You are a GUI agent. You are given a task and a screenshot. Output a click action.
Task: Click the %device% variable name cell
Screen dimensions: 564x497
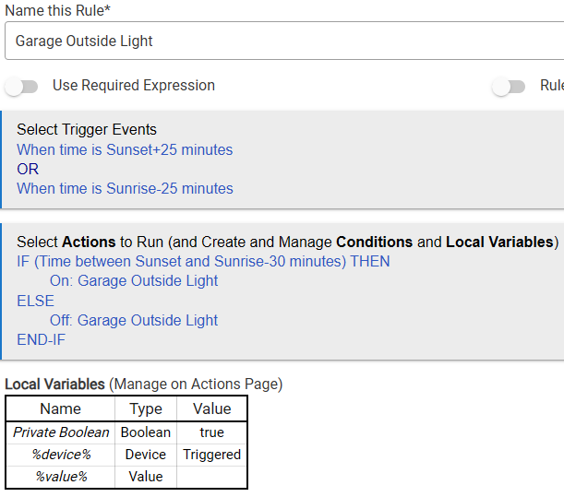61,455
